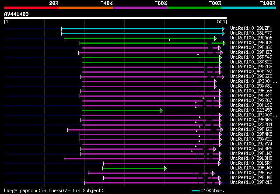The width and height of the screenshot is (280, 194).
Task: Click the yellow gap marker below the UniRef100_Q8H1S2 bar
Action: [196, 107]
